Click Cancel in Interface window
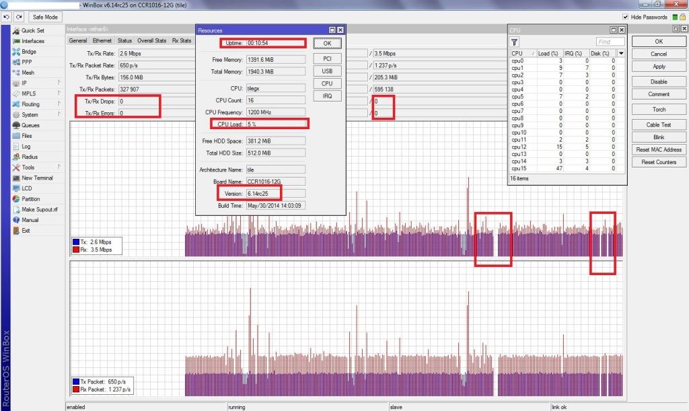 pyautogui.click(x=659, y=54)
